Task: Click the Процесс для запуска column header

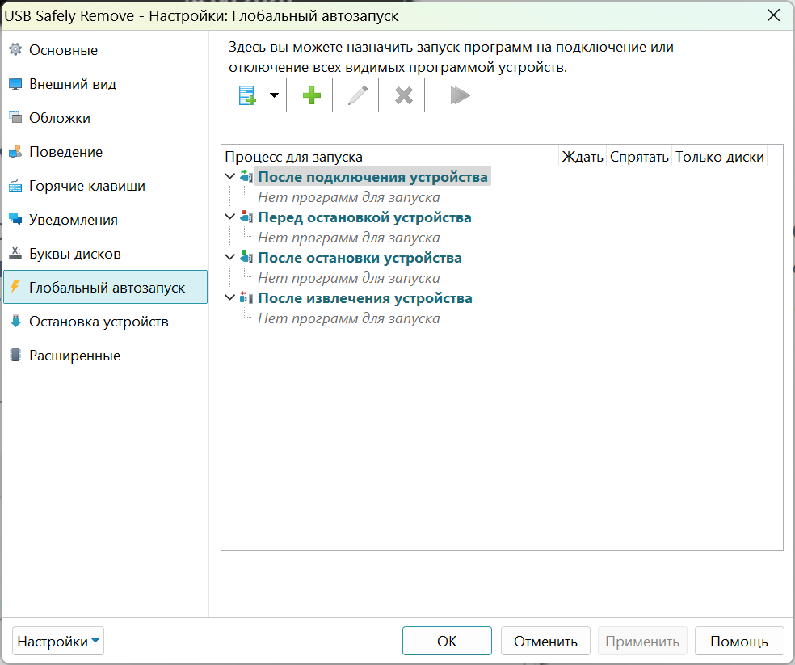Action: tap(390, 157)
